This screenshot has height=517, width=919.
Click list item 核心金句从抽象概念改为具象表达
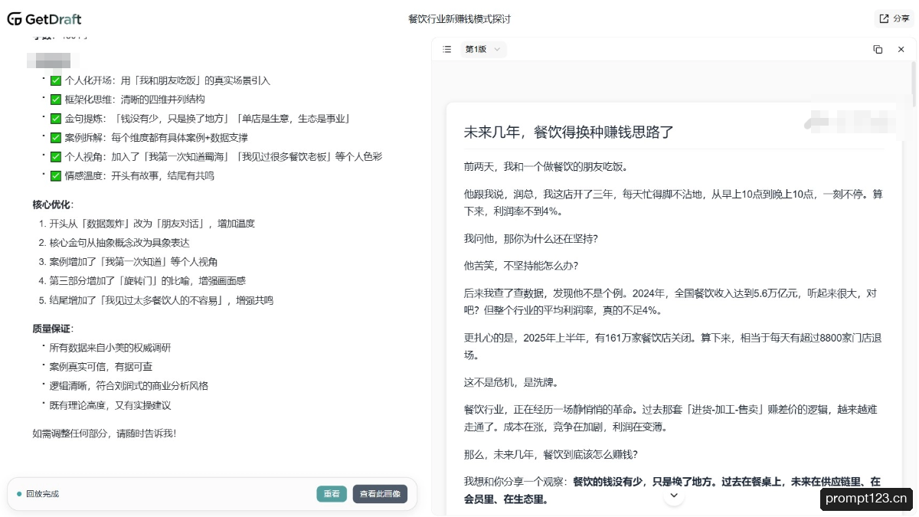119,243
